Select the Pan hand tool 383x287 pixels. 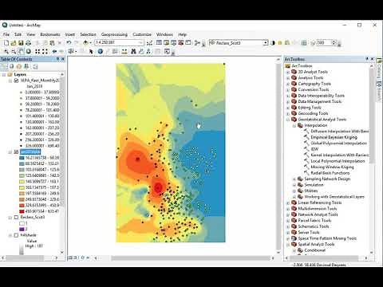point(21,51)
